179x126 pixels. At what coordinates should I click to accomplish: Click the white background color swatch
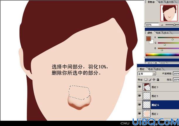coord(152,42)
